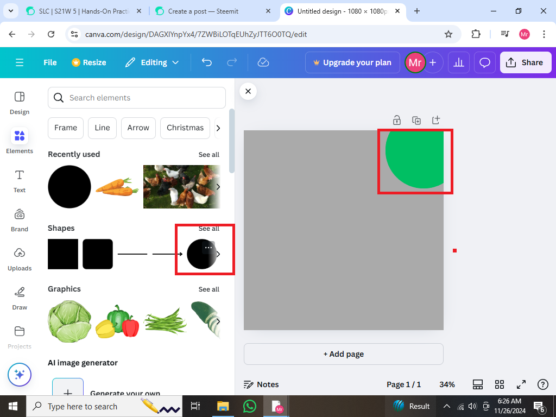The image size is (556, 417).
Task: Open the File menu
Action: 50,62
